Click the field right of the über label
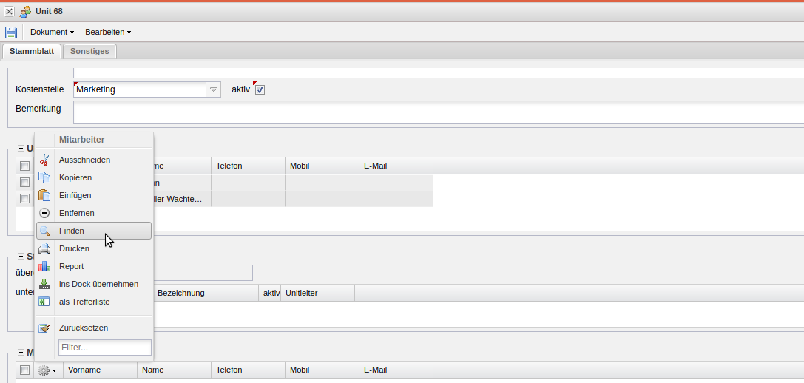This screenshot has height=383, width=804. pyautogui.click(x=203, y=273)
